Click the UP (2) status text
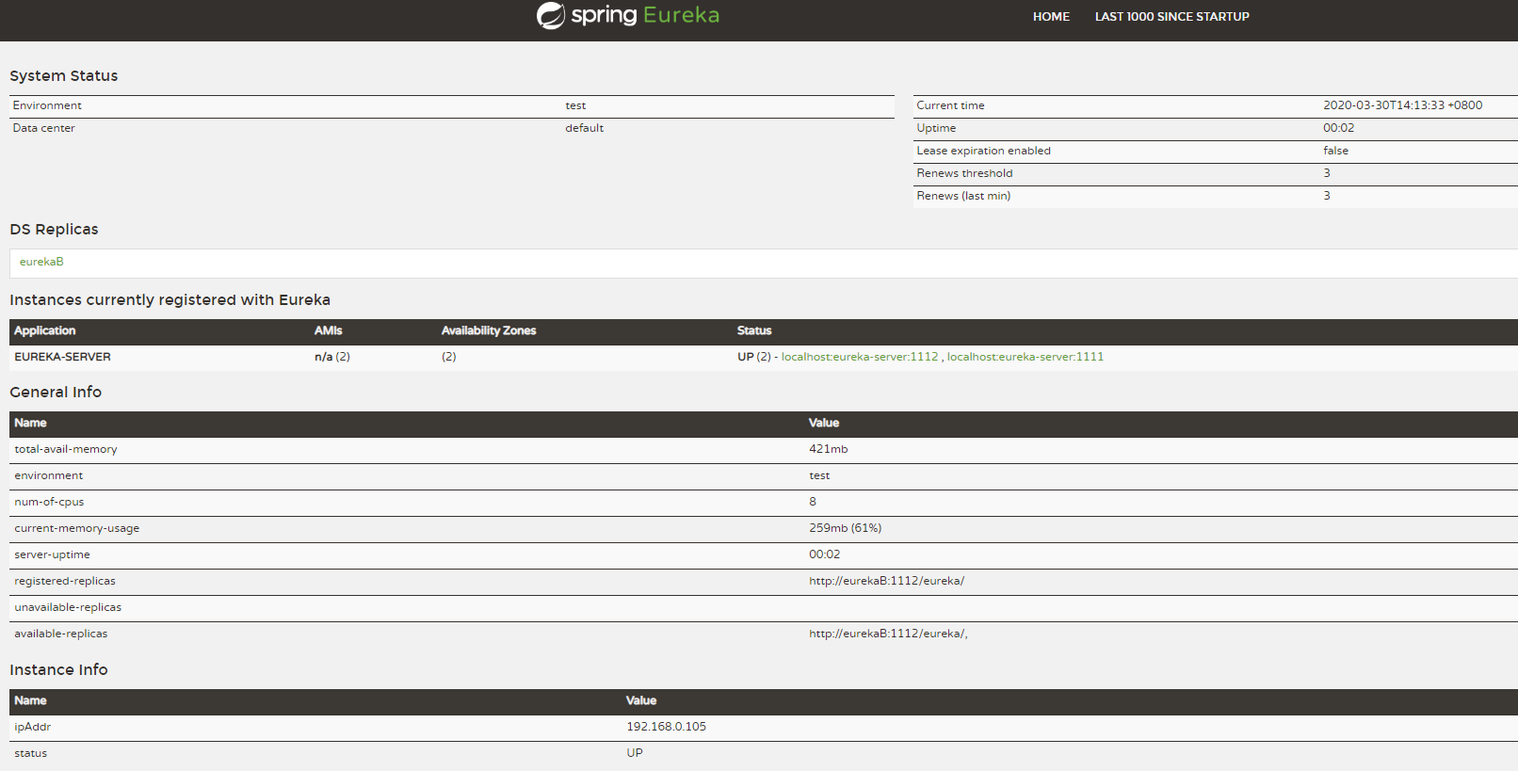The height and width of the screenshot is (771, 1518). point(754,357)
